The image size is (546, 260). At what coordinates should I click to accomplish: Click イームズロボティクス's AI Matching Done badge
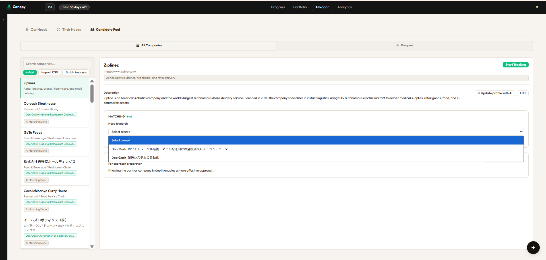coord(36,243)
